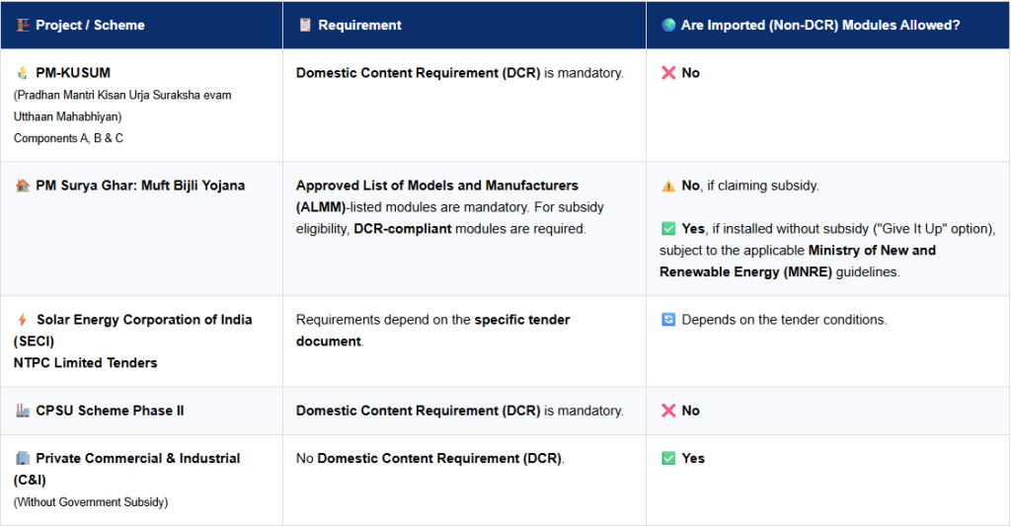Select the 'Project / Scheme' column header text
Viewport: 1011px width, 526px height.
(x=90, y=25)
